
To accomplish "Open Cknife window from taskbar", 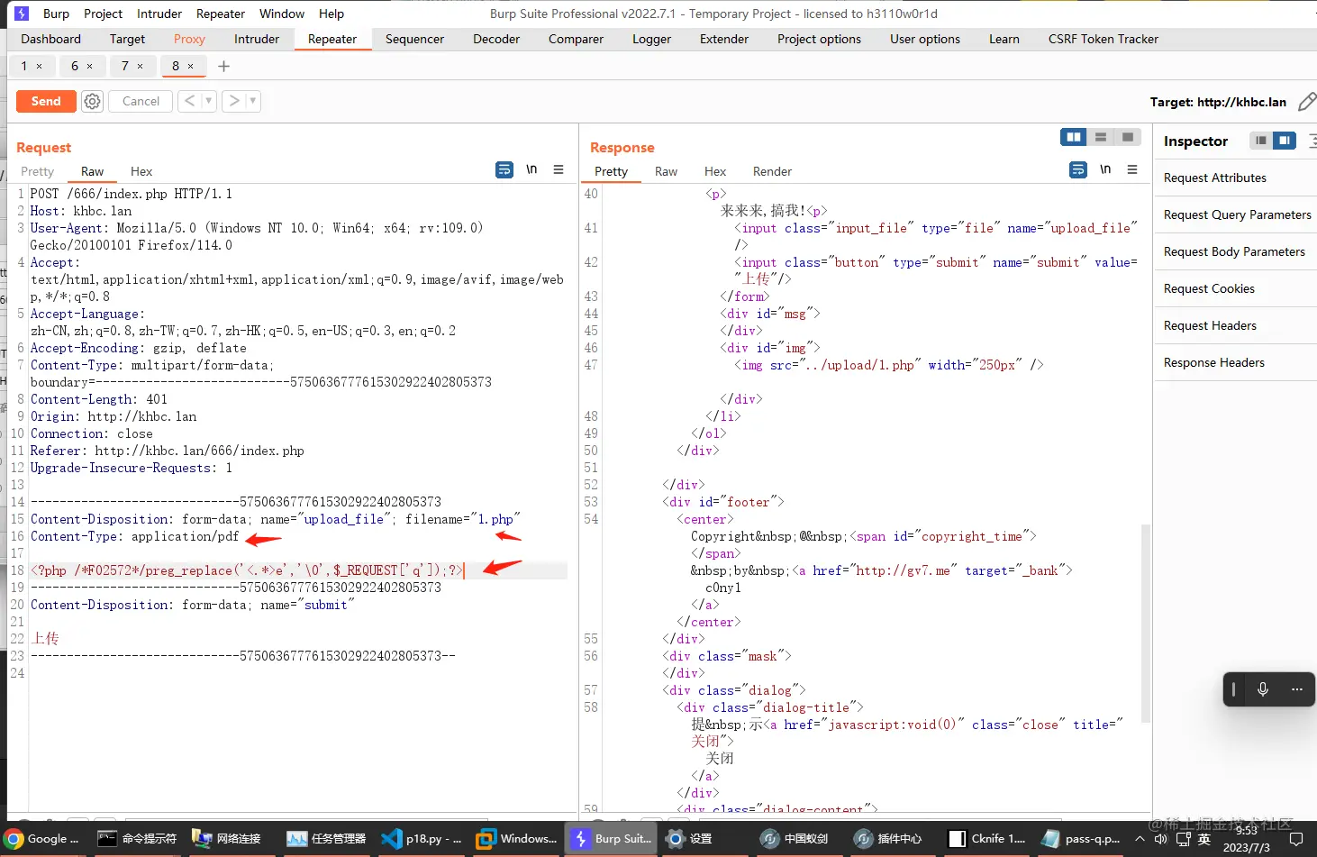I will coord(986,839).
